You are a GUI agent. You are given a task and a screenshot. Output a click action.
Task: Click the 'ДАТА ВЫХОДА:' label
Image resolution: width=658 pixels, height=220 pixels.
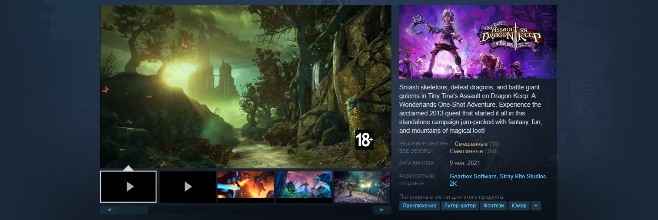click(x=417, y=163)
